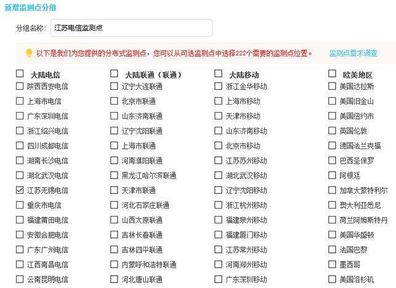
Task: Open the 监测点需求调查 link
Action: tap(353, 54)
